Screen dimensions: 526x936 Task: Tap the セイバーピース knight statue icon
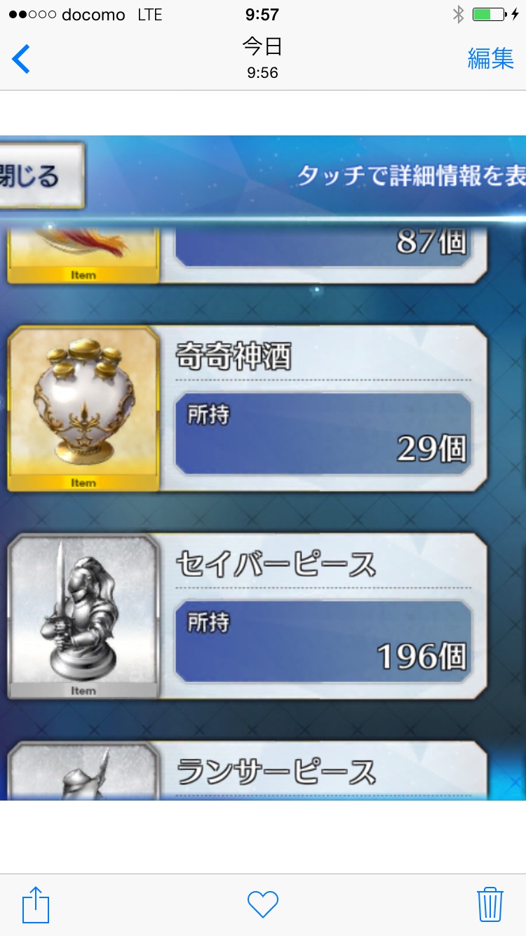83,617
